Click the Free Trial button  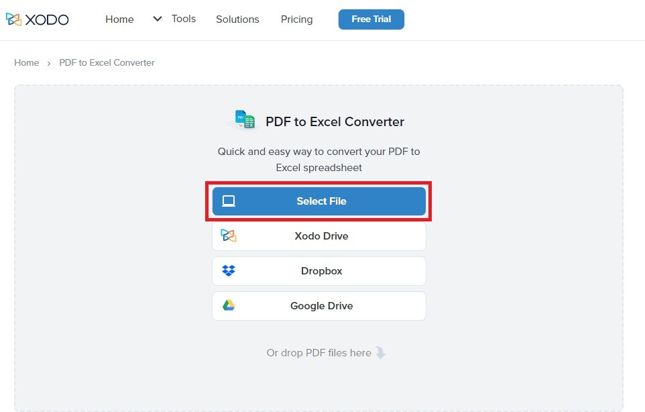[x=371, y=19]
